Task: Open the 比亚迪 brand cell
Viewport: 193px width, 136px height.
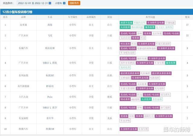Action: [24, 25]
